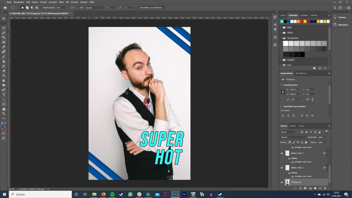Delete layer using the trash icon
352x198 pixels.
pos(324,188)
